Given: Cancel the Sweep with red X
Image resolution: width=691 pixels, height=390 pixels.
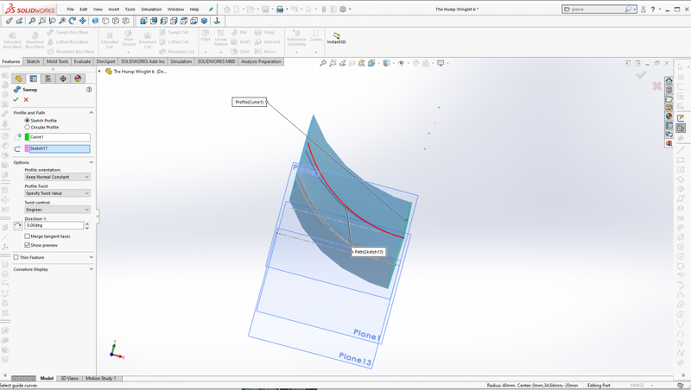Looking at the screenshot, I should pyautogui.click(x=26, y=100).
